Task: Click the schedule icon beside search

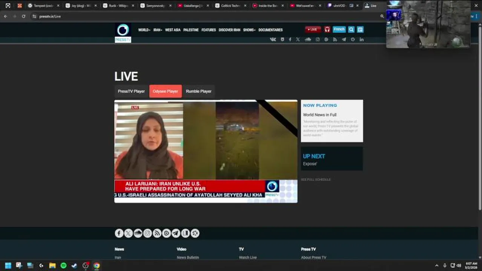Action: coord(360,29)
